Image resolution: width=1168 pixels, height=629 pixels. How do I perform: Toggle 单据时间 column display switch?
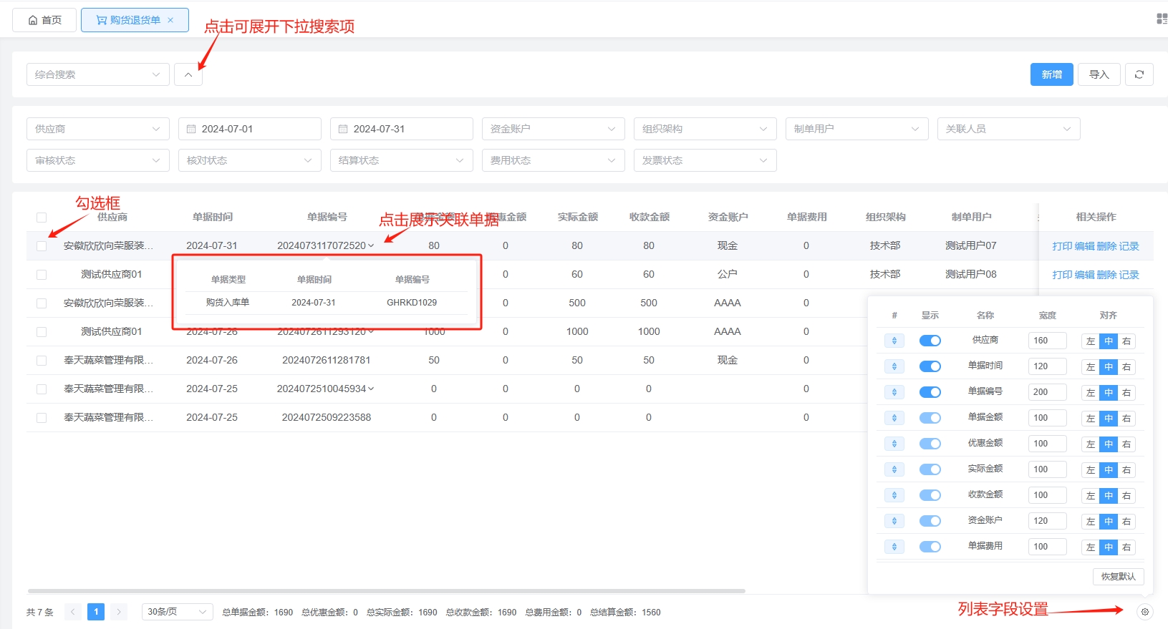pyautogui.click(x=930, y=366)
